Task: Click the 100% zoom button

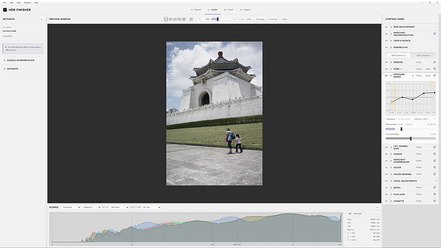Action: pyautogui.click(x=249, y=19)
